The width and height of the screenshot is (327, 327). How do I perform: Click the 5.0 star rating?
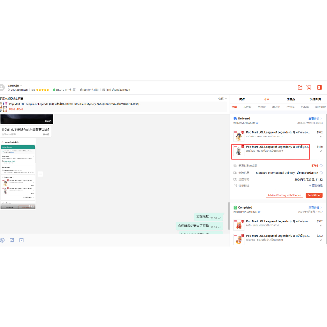point(40,90)
